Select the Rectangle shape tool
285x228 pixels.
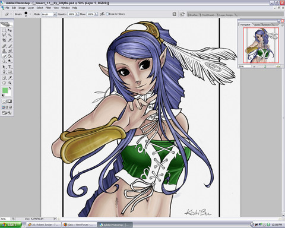click(x=9, y=72)
